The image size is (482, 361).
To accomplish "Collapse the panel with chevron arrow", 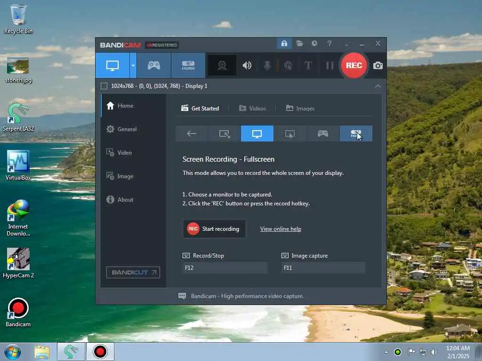I will tap(378, 86).
